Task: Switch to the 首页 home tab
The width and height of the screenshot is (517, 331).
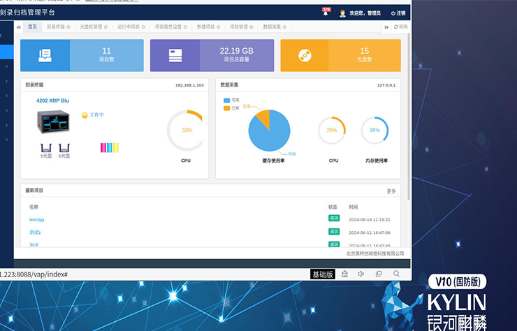Action: pyautogui.click(x=32, y=27)
